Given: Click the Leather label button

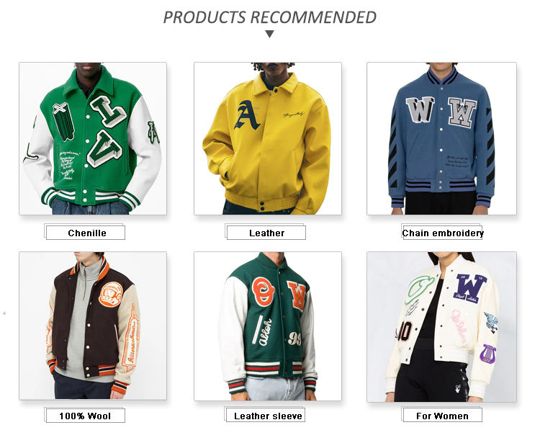Looking at the screenshot, I should coord(266,233).
